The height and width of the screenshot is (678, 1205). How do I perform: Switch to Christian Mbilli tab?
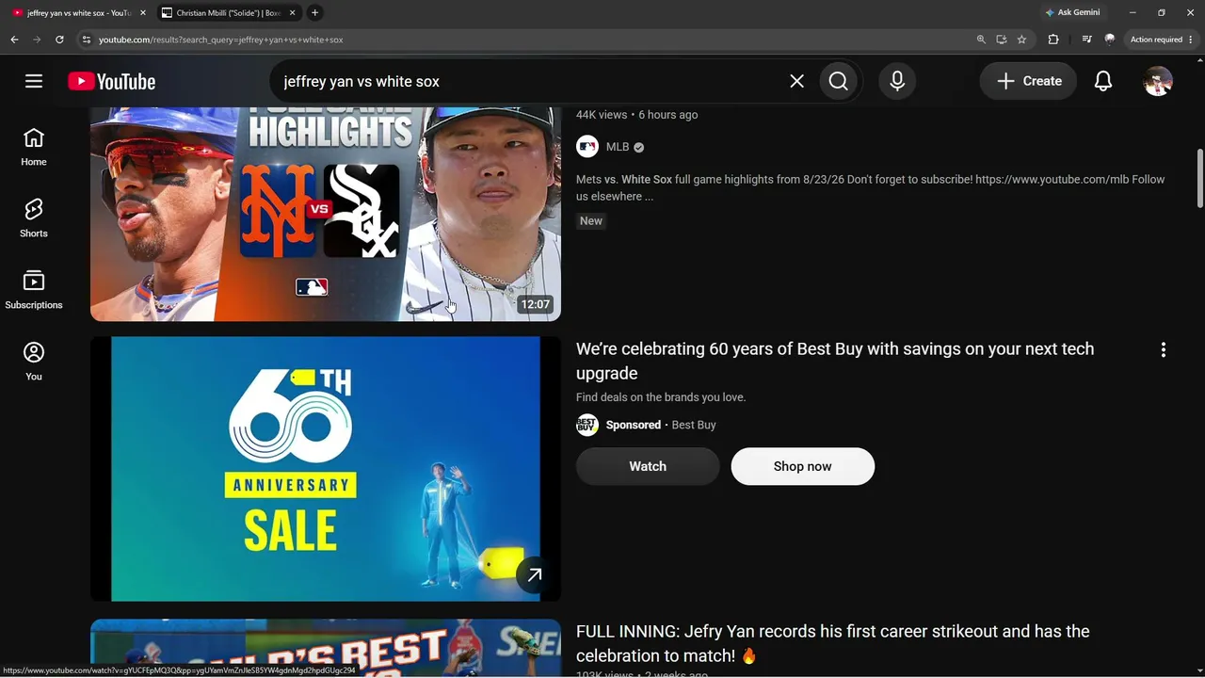click(x=228, y=13)
